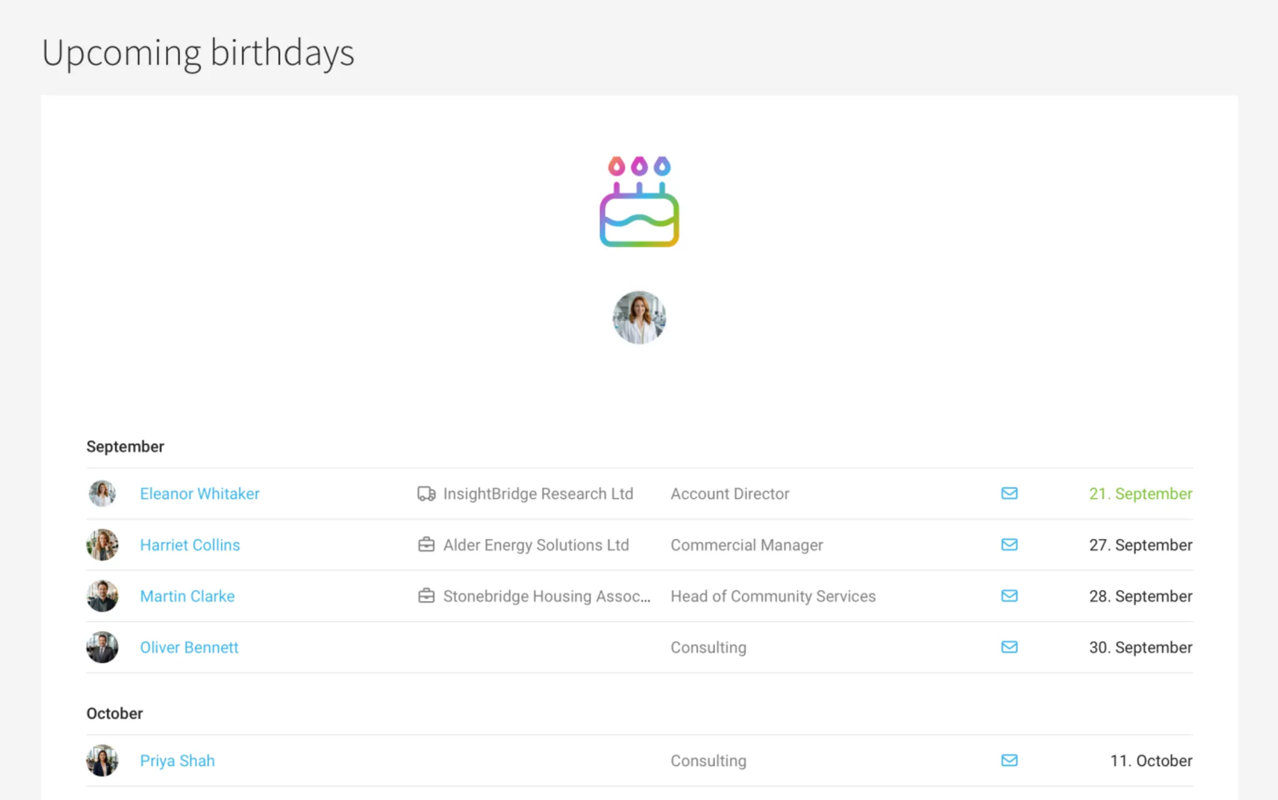Image resolution: width=1278 pixels, height=800 pixels.
Task: Click the 30. September date
Action: 1141,647
